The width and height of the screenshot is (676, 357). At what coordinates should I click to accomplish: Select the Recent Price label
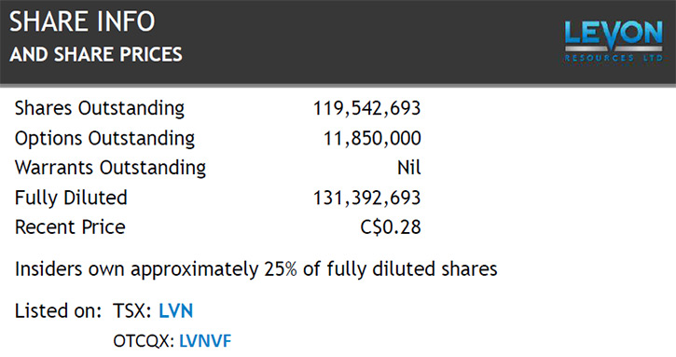(70, 227)
